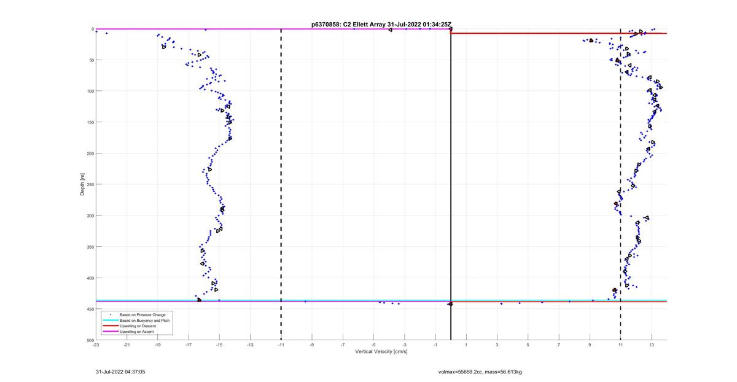The height and width of the screenshot is (382, 737).
Task: Click the 'volmax=55659.2cc, mass=56.613kg' footer text
Action: pyautogui.click(x=480, y=372)
